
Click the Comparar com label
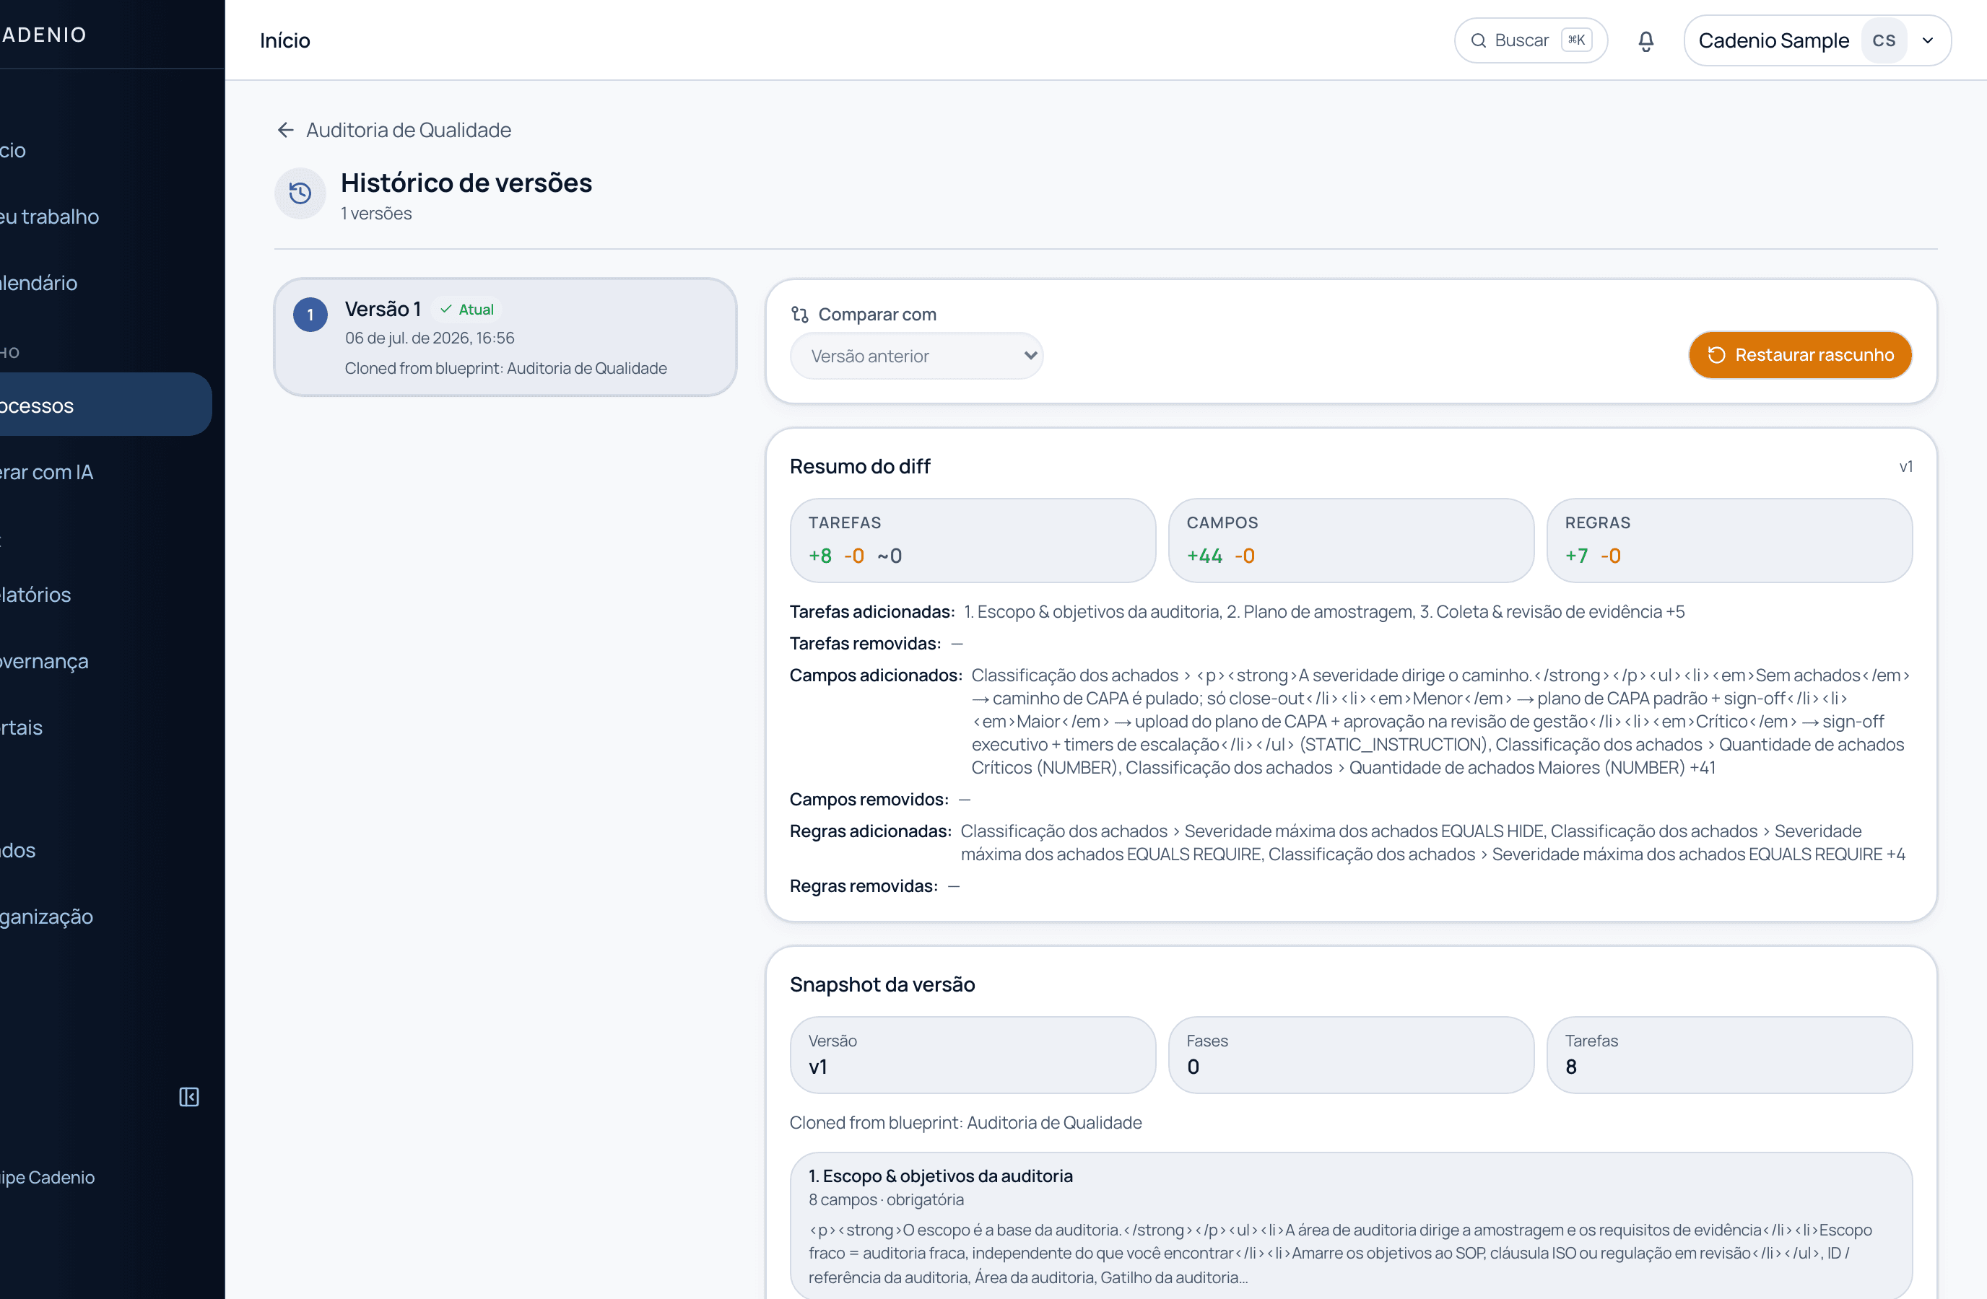877,315
